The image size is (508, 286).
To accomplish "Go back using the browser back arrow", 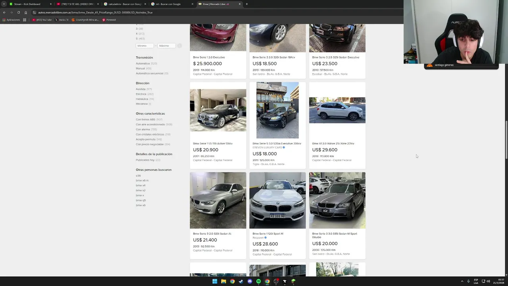I will 4,12.
